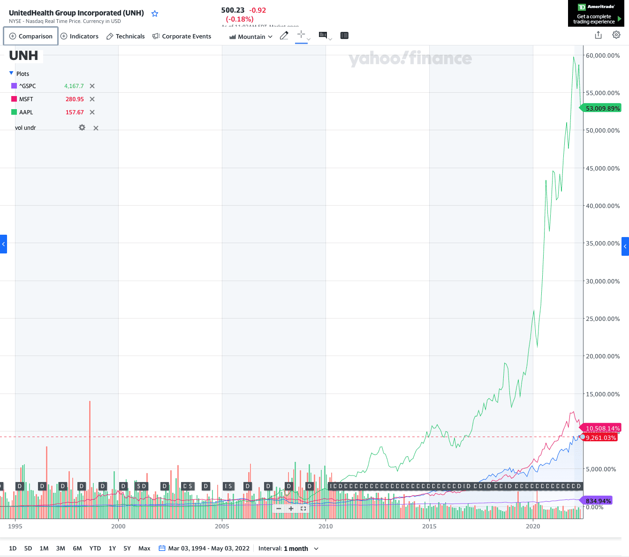
Task: Click the 834.94% GSPC label
Action: pos(596,501)
